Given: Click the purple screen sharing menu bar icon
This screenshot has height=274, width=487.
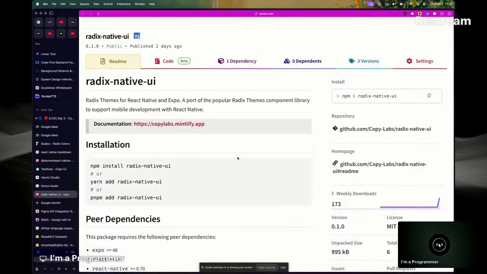Looking at the screenshot, I should [371, 4].
